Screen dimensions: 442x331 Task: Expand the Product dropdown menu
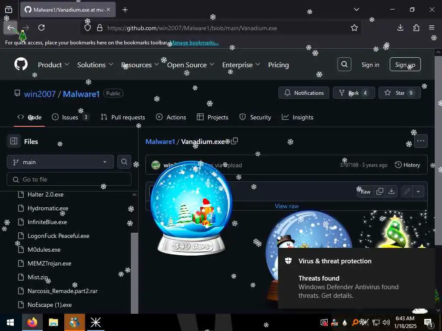point(54,65)
